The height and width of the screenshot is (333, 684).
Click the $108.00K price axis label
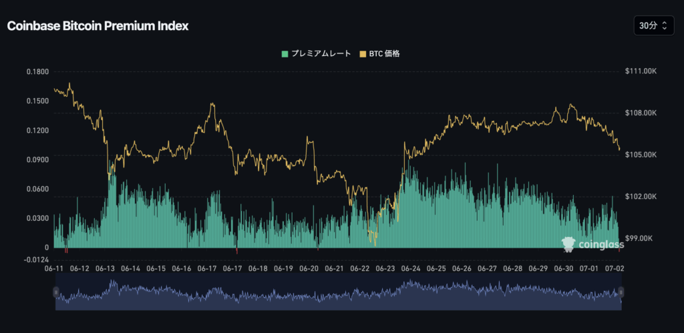[x=641, y=113]
